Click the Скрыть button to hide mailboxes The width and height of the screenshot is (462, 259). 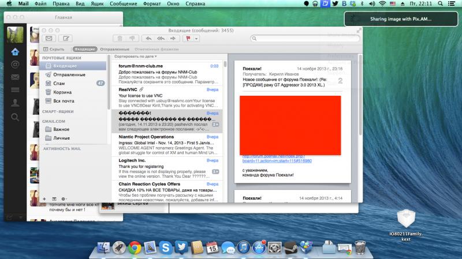tap(54, 49)
